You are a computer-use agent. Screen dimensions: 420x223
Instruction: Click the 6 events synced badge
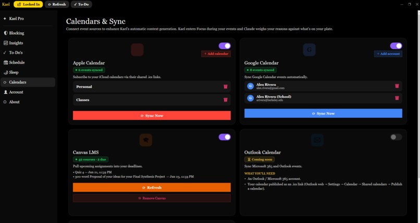[89, 70]
